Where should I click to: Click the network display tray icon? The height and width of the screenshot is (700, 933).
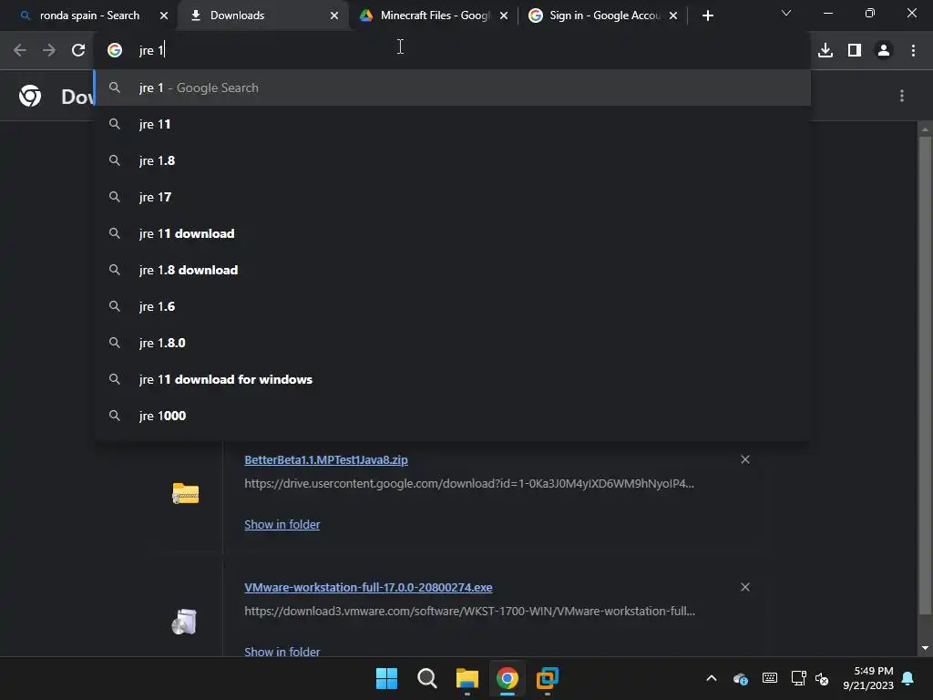(798, 678)
